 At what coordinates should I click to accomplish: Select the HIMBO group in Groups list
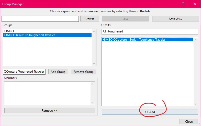(x=47, y=31)
